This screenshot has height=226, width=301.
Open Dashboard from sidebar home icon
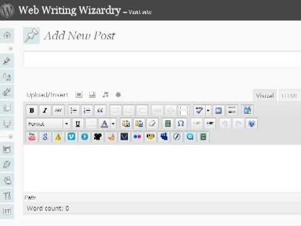pyautogui.click(x=7, y=35)
